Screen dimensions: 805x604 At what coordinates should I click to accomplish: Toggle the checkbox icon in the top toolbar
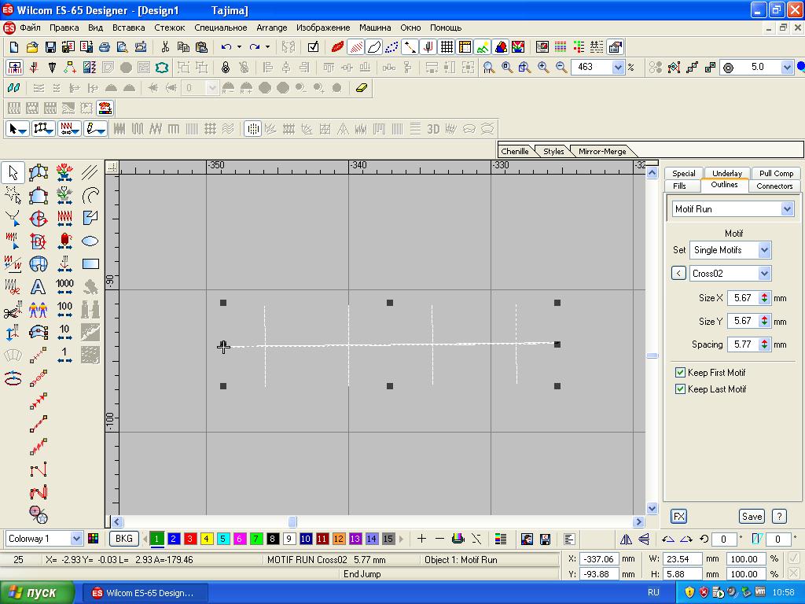313,47
